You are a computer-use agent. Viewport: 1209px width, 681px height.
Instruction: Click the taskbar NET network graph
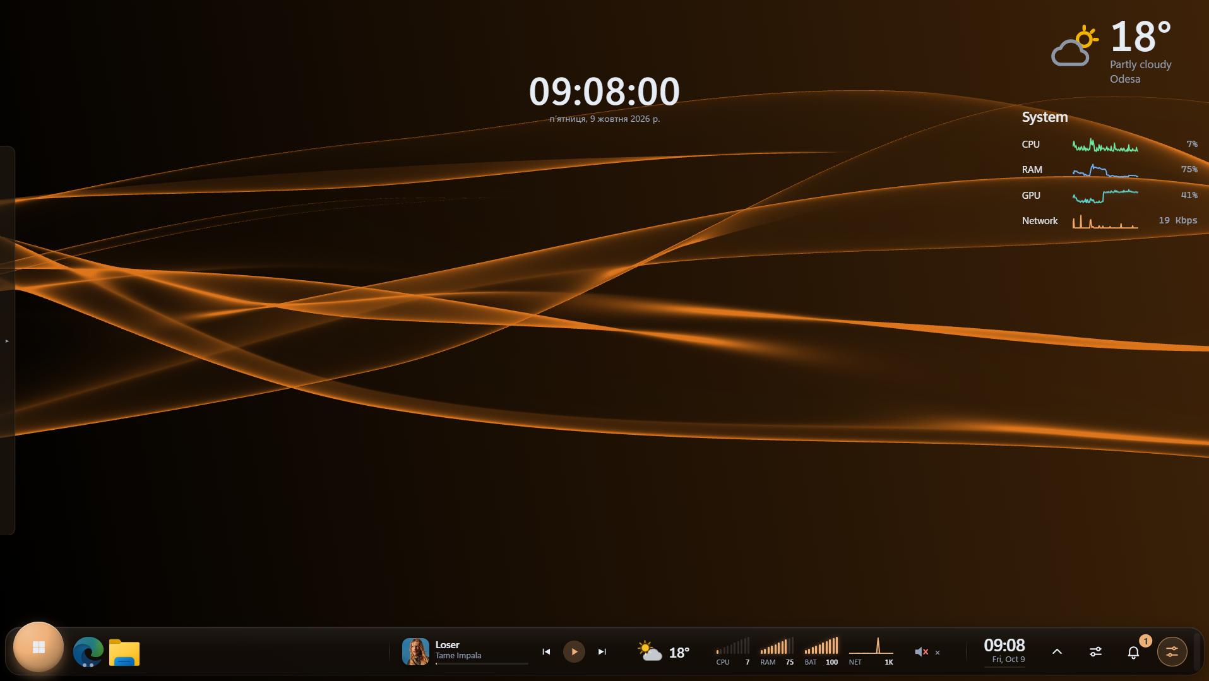pyautogui.click(x=871, y=651)
